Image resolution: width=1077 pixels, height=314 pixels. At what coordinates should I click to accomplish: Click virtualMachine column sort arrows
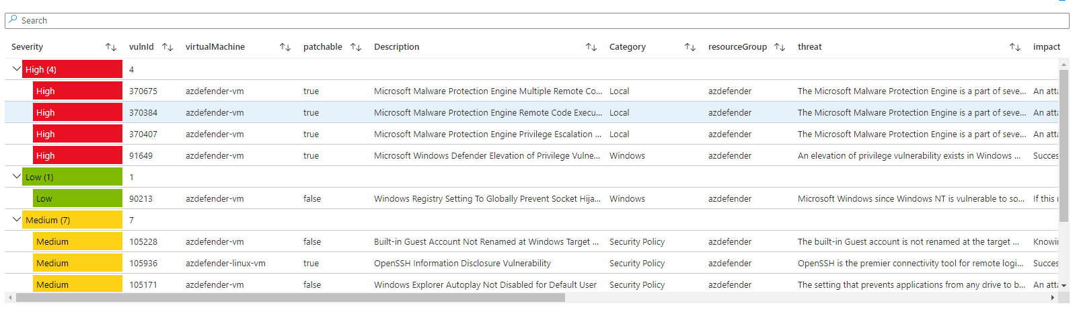[285, 47]
